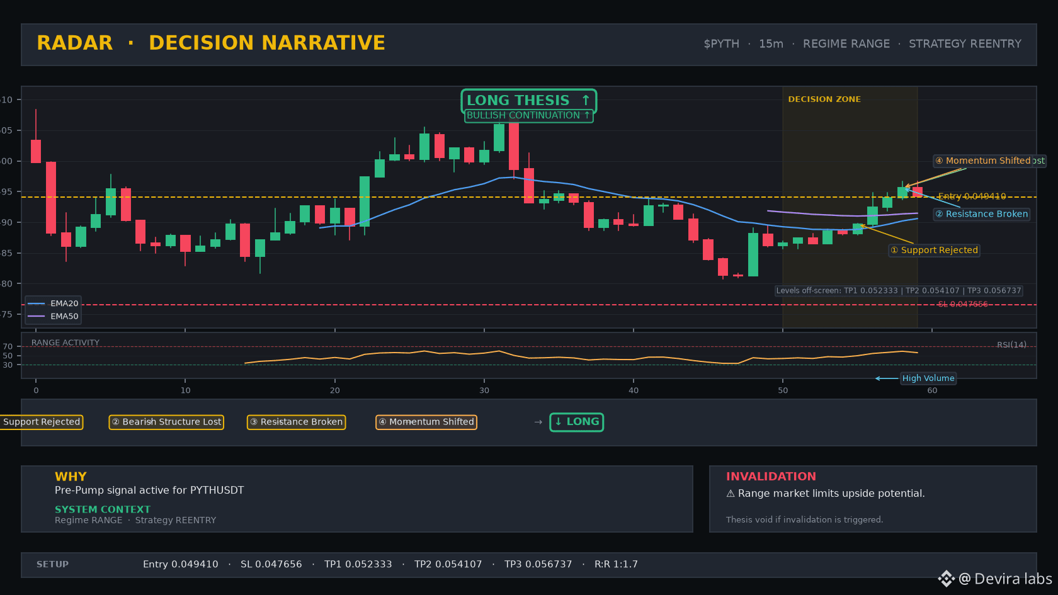Click the Resistance Broken chip in the step strip
Image resolution: width=1058 pixels, height=595 pixels.
coord(296,422)
